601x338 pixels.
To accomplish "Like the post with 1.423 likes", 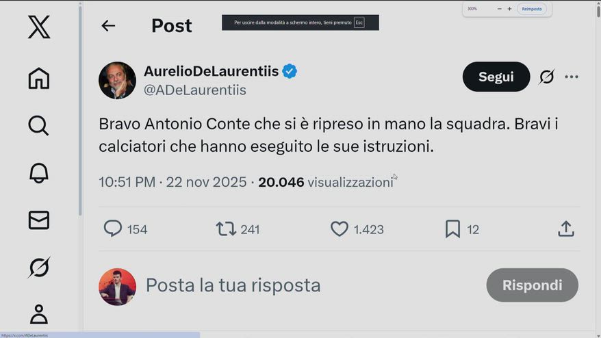I will pos(340,229).
